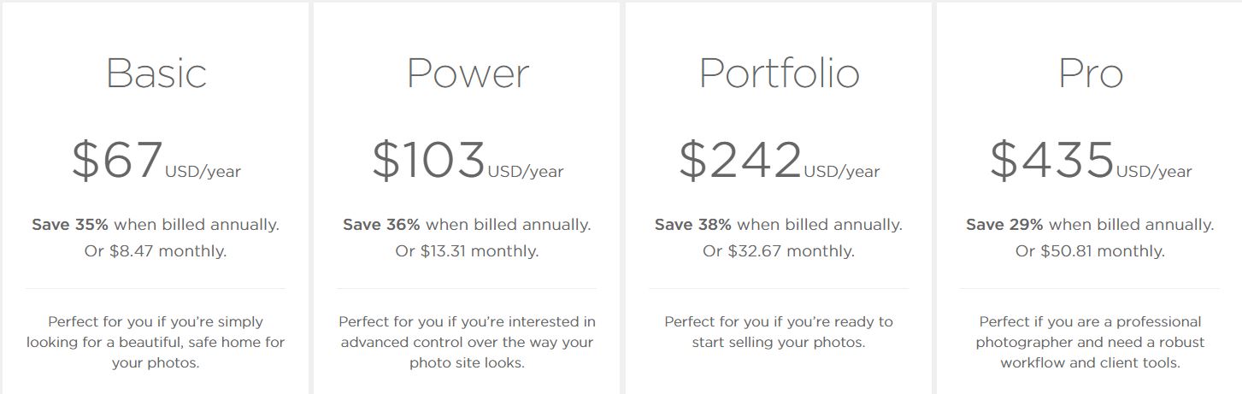Click the $32.67 monthly option text
Viewport: 1242px width, 394px height.
click(x=779, y=251)
